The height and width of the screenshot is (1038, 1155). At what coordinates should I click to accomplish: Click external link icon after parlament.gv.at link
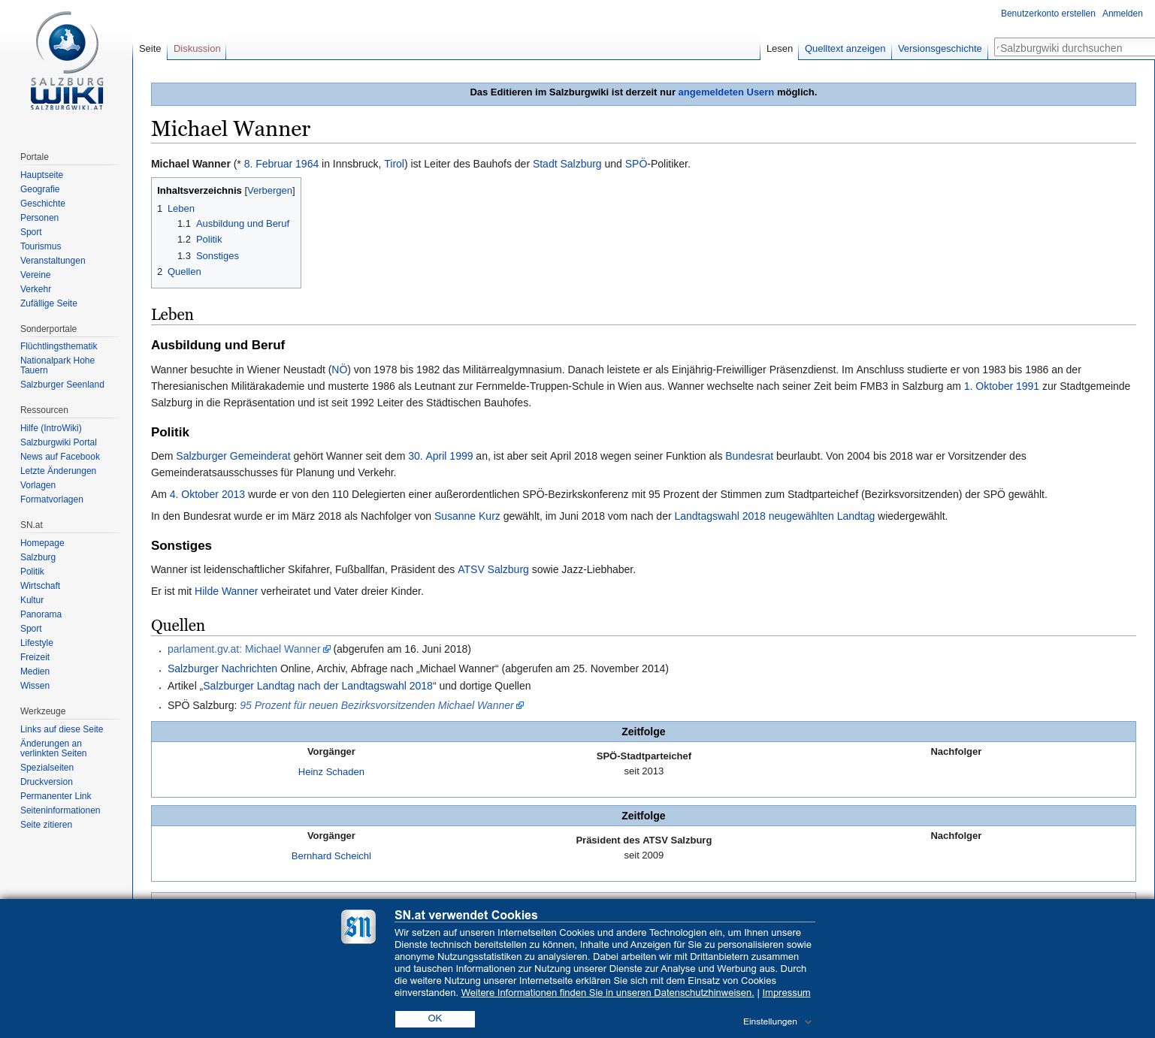click(x=327, y=650)
